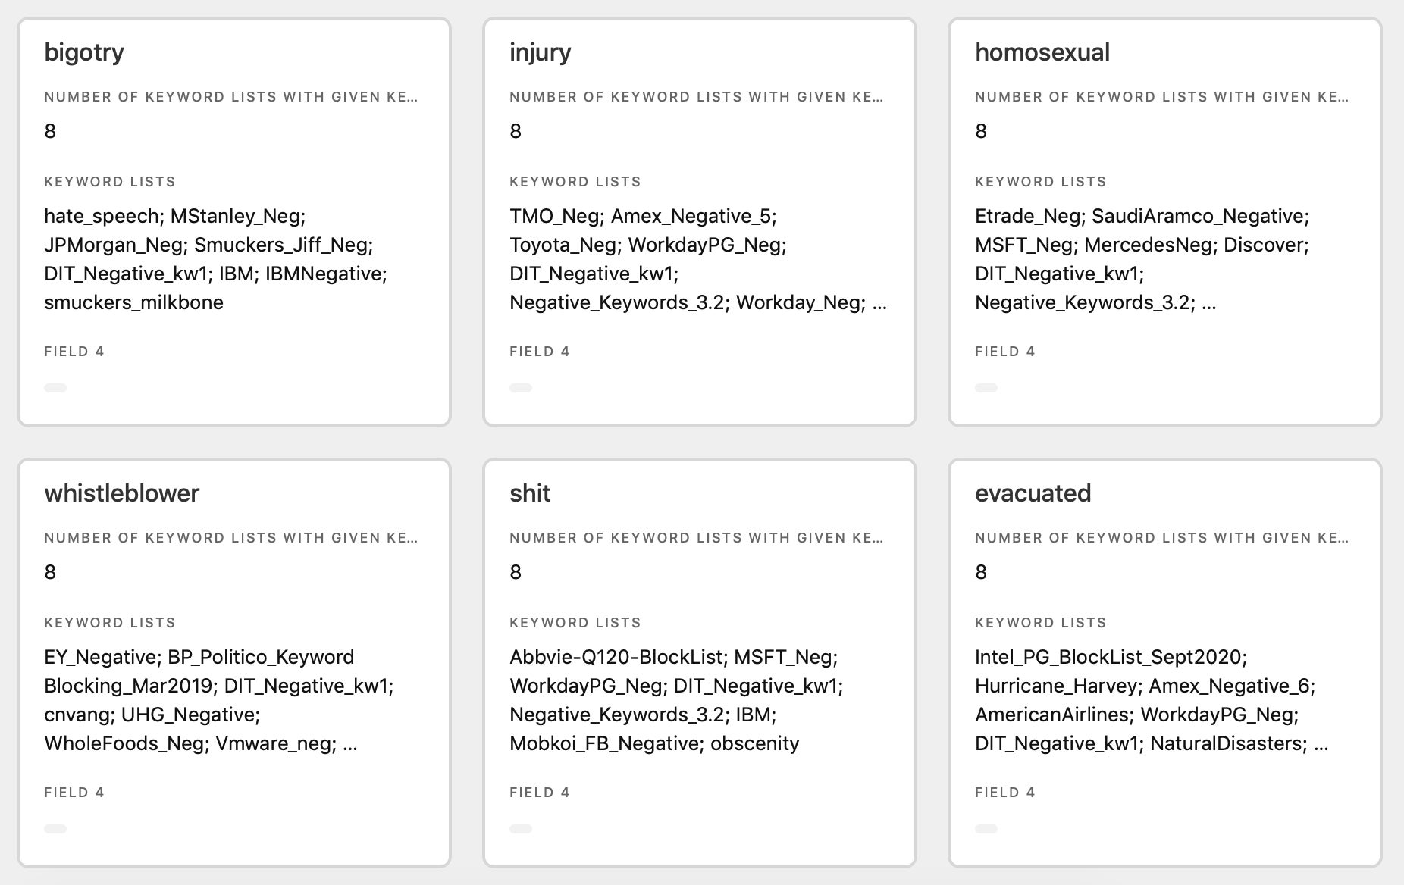This screenshot has height=885, width=1404.
Task: Open the bigotry keyword card
Action: coord(84,52)
